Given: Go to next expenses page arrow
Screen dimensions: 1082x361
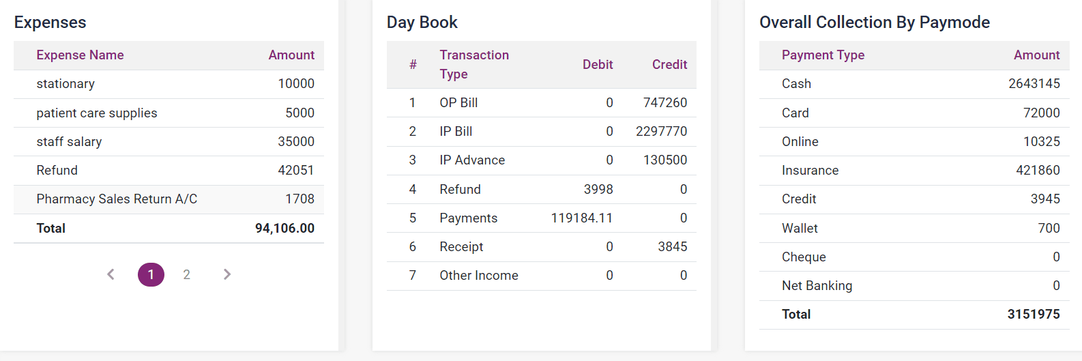Looking at the screenshot, I should [x=227, y=274].
